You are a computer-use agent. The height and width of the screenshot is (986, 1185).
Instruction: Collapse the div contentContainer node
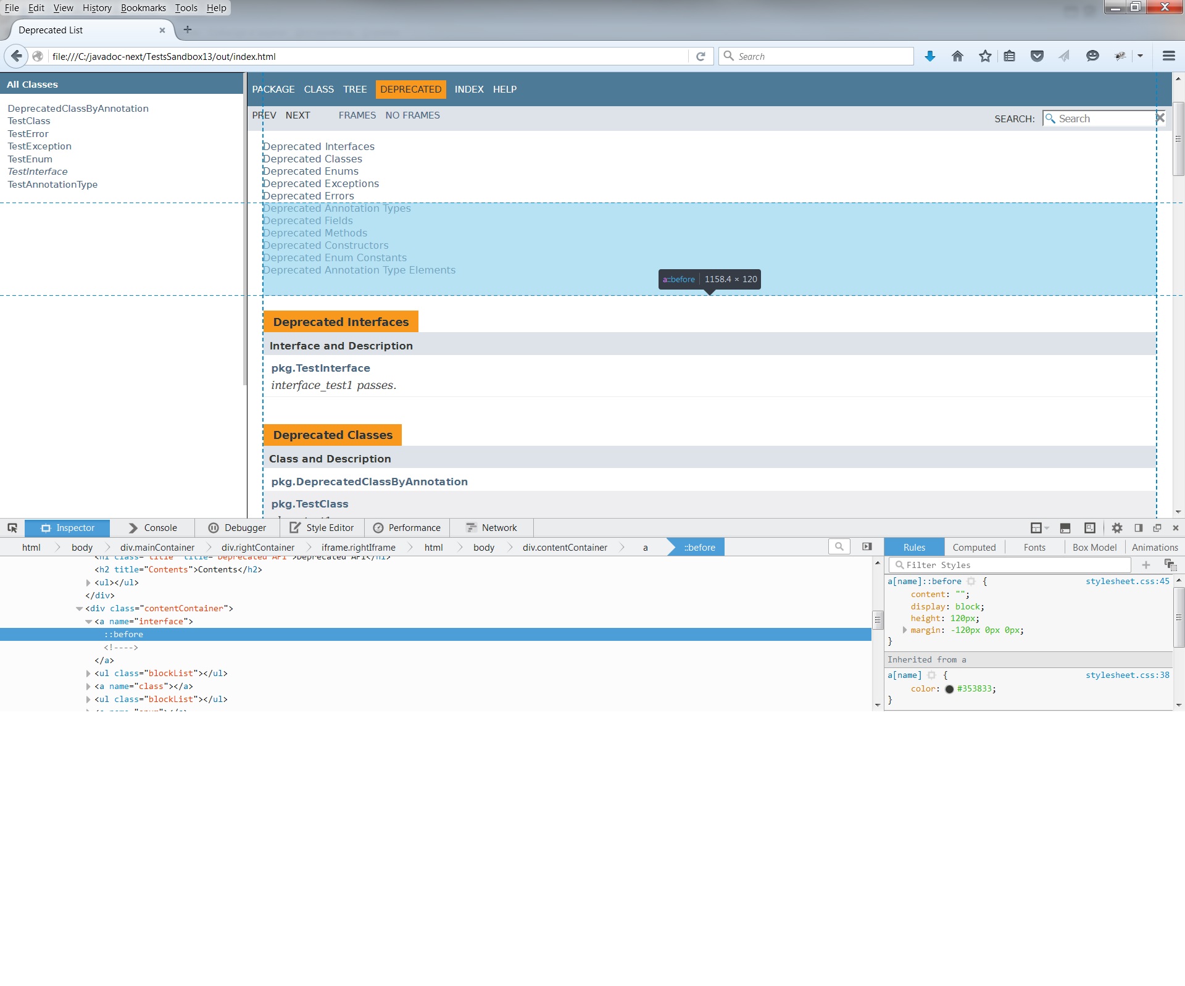tap(79, 609)
